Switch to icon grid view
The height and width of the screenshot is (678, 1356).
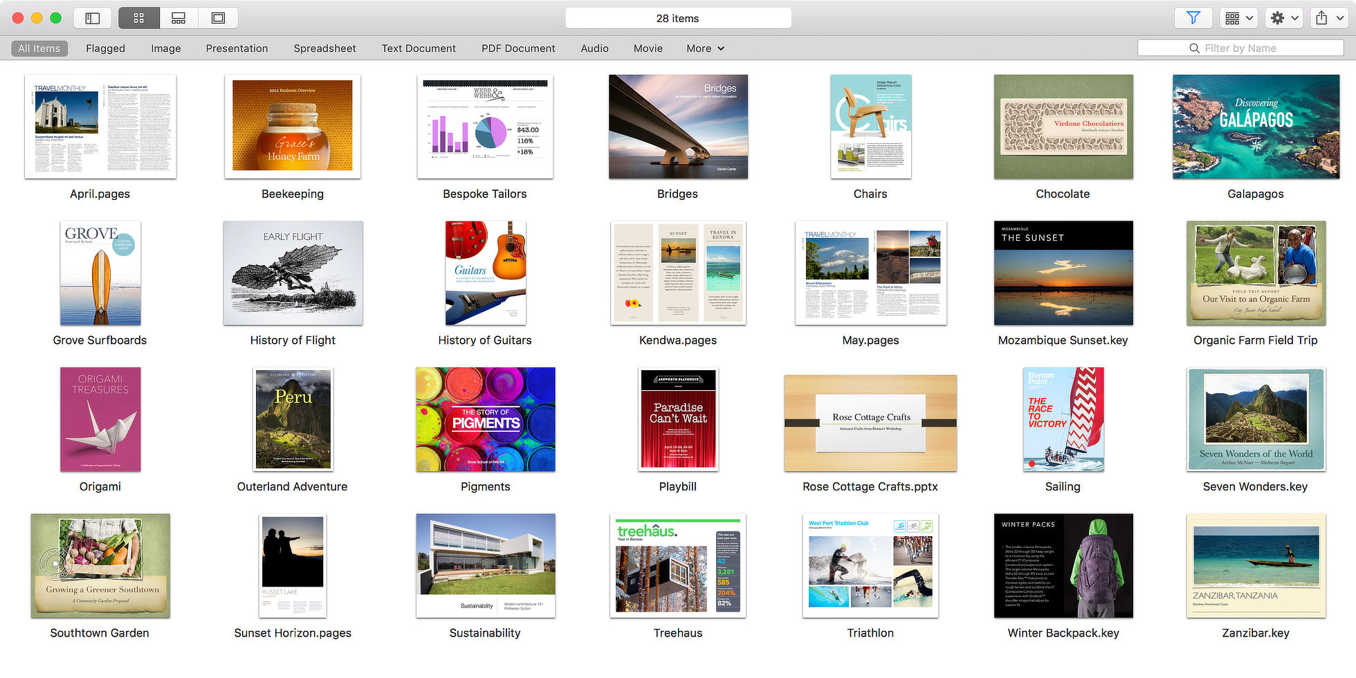[138, 18]
